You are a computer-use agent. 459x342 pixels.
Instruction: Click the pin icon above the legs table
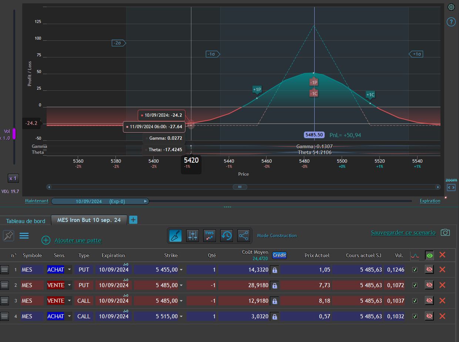point(8,235)
